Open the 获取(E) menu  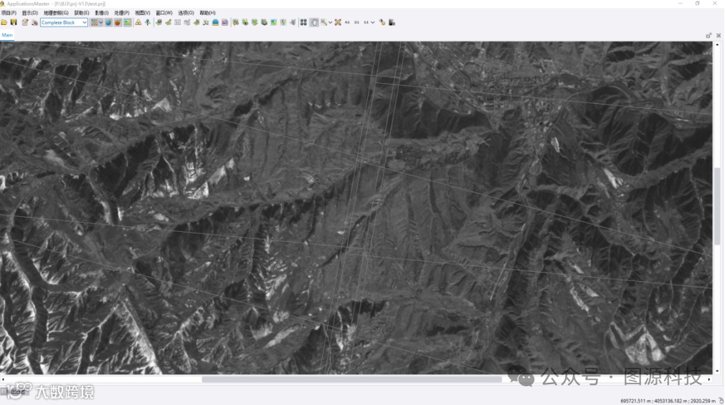(82, 13)
